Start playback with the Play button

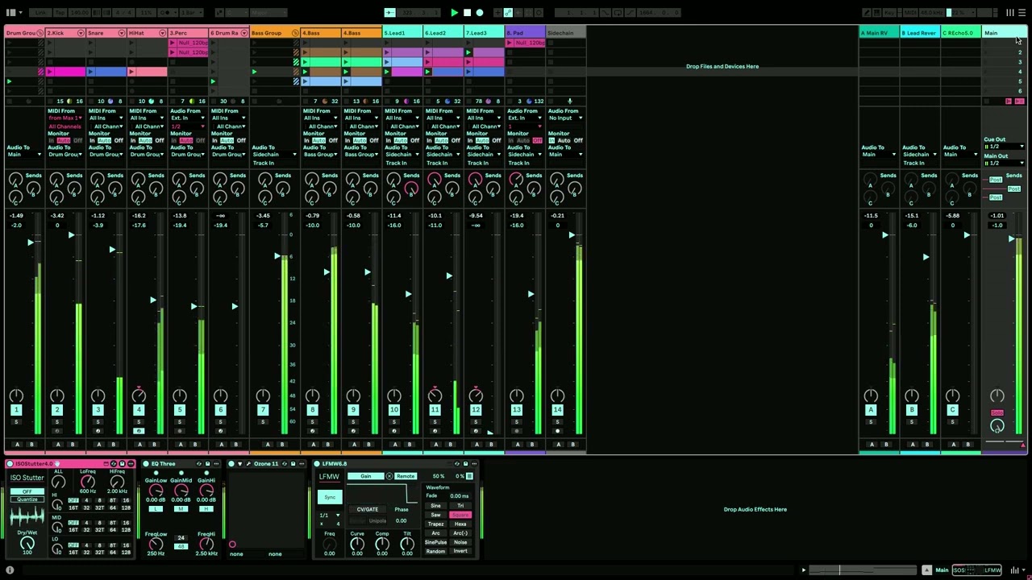coord(454,13)
